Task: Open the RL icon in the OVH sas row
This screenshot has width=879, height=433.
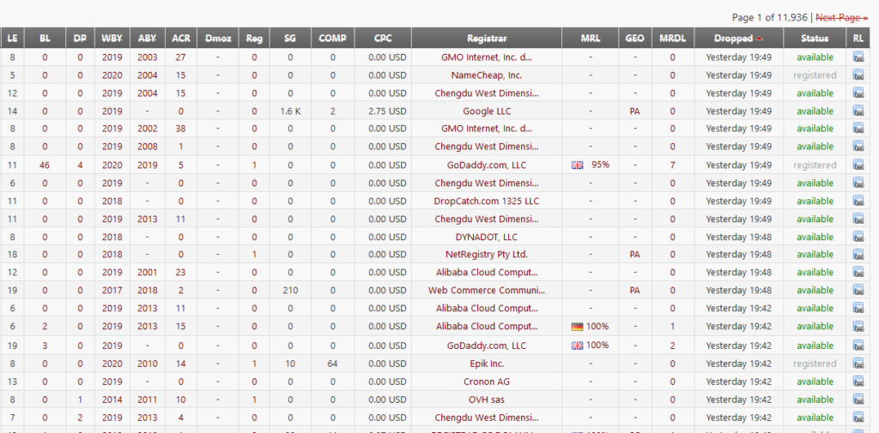Action: 858,400
